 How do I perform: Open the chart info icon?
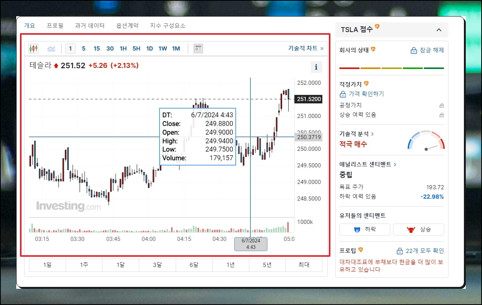tap(316, 67)
